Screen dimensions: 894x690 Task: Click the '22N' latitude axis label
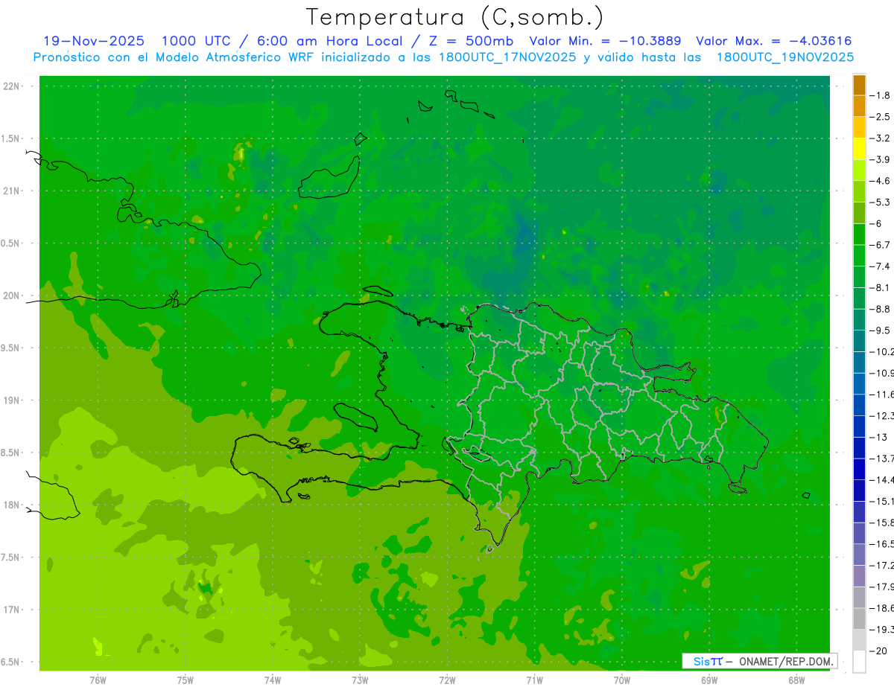[11, 86]
